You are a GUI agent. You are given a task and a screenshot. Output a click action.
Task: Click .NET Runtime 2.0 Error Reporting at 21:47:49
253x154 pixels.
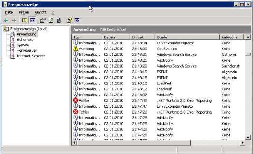pyautogui.click(x=184, y=101)
